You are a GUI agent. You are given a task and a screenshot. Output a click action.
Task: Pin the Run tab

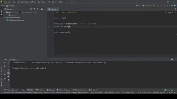tap(5, 79)
